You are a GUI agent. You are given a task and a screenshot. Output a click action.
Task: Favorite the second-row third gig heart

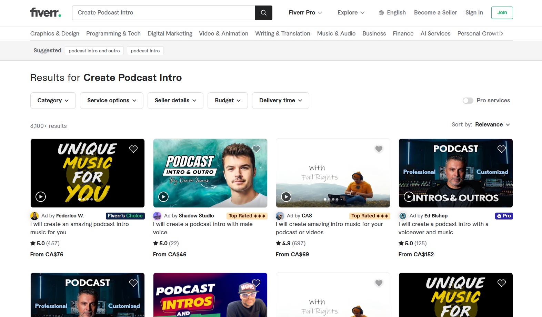coord(379,283)
